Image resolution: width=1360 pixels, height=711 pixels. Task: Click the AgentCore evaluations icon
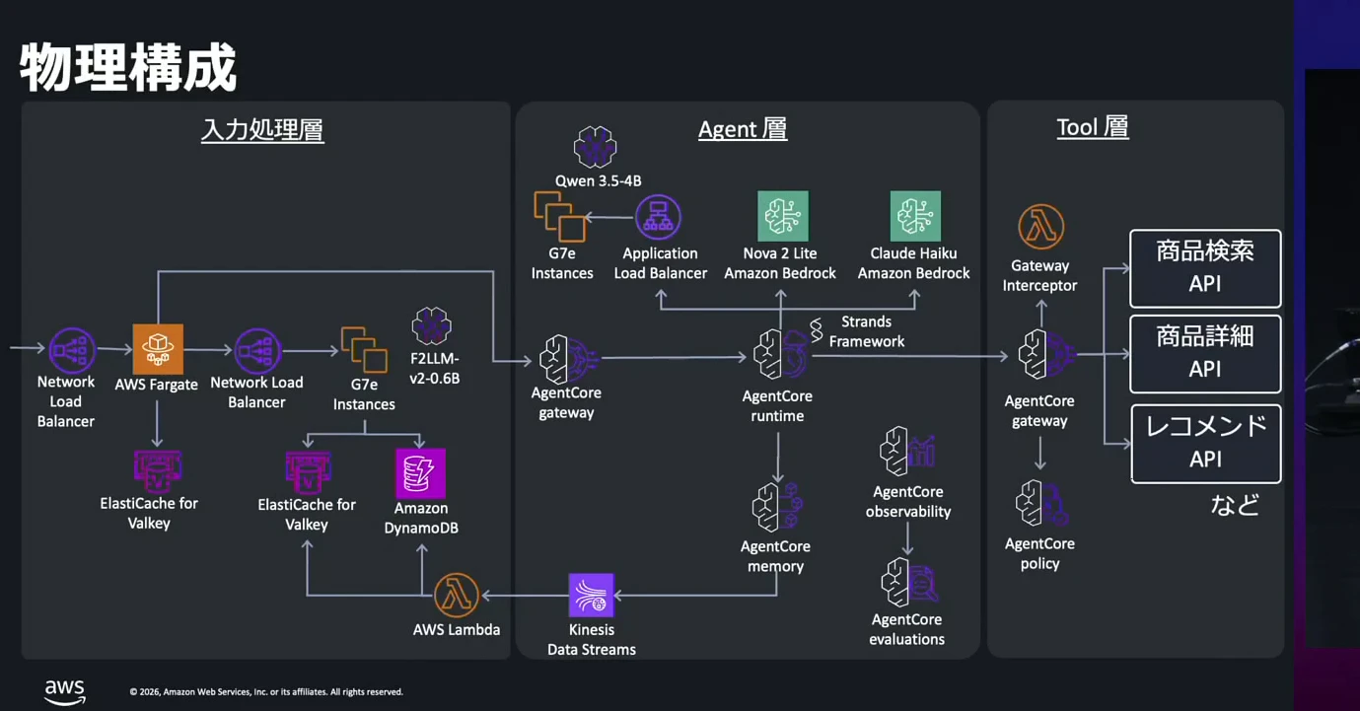pyautogui.click(x=909, y=582)
